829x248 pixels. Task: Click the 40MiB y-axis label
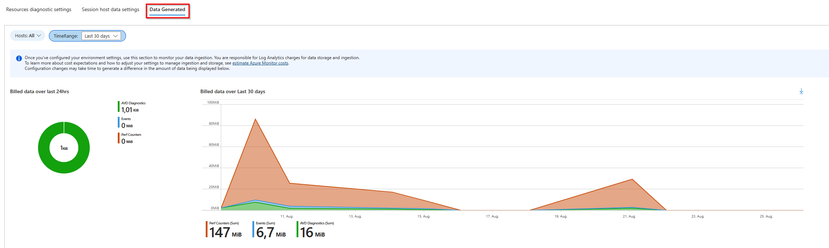[214, 166]
